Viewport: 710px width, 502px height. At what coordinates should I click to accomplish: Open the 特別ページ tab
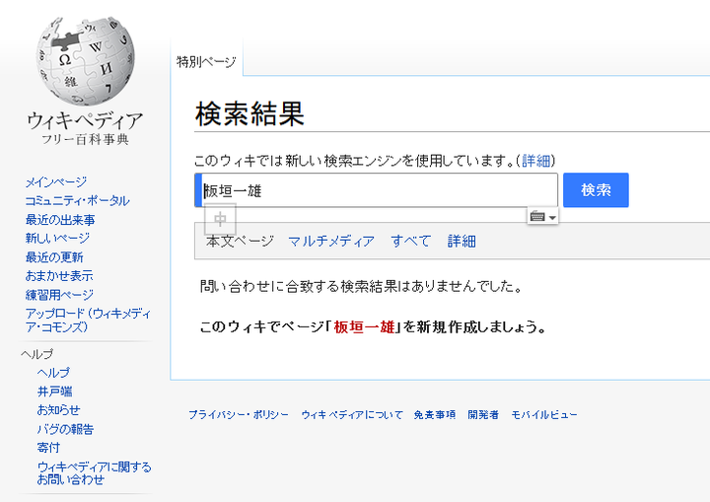(x=206, y=61)
